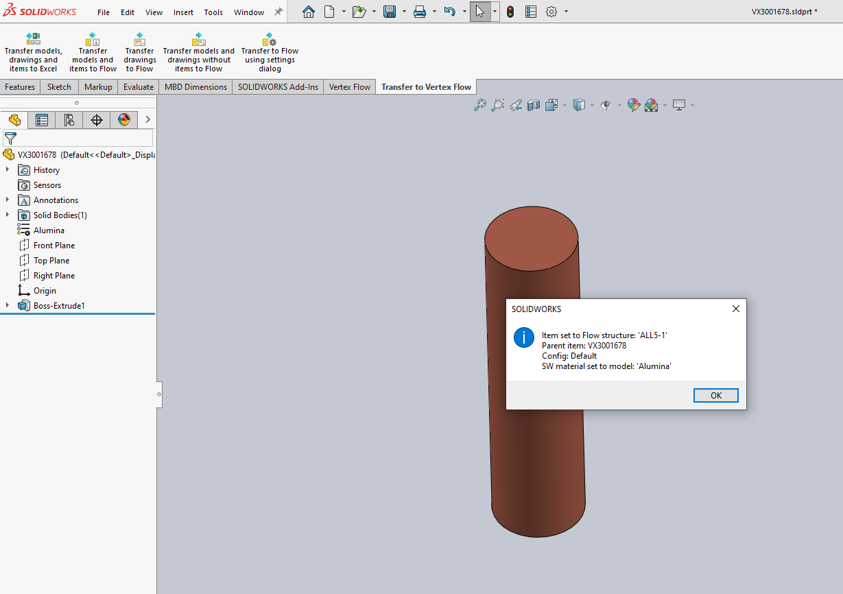Expand the Boss-Extrude1 feature node
843x594 pixels.
(x=8, y=306)
